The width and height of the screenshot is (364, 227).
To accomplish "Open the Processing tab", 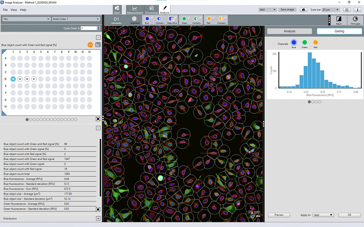I will click(x=151, y=9).
